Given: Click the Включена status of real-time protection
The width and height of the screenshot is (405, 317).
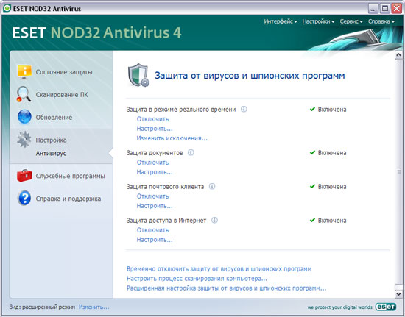Looking at the screenshot, I should pos(332,110).
